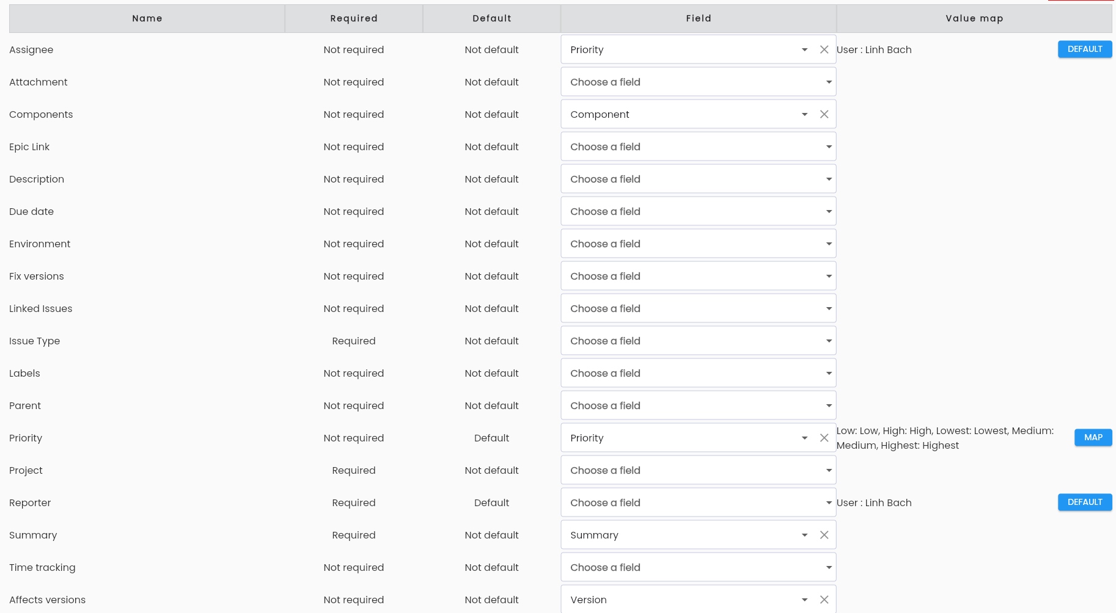Choose a field for Labels
1116x613 pixels.
click(x=698, y=373)
